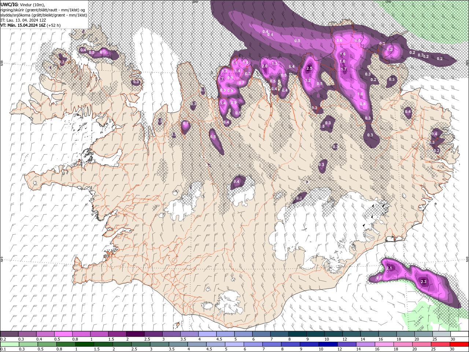This screenshot has width=469, height=352.
Task: Select the 2.5 swatch in the upper snow legend
Action: pyautogui.click(x=153, y=334)
